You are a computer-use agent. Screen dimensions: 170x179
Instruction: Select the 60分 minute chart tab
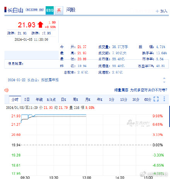pos(148,100)
